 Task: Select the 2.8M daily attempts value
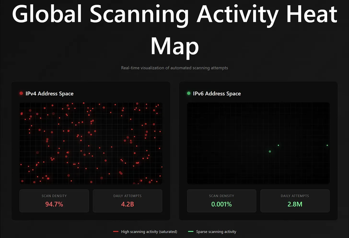(295, 204)
